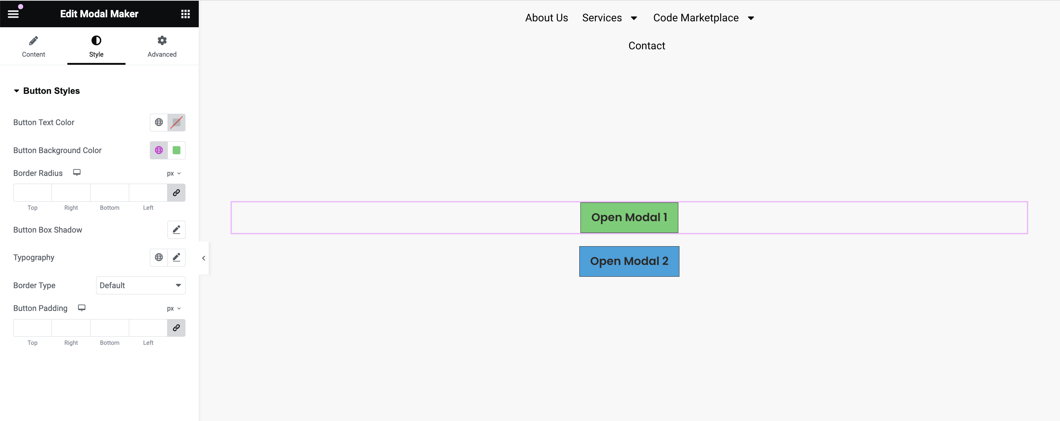The image size is (1060, 421).
Task: Toggle Border Radius linked values
Action: pos(177,192)
